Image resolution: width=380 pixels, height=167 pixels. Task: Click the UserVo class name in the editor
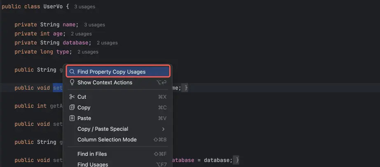[53, 7]
